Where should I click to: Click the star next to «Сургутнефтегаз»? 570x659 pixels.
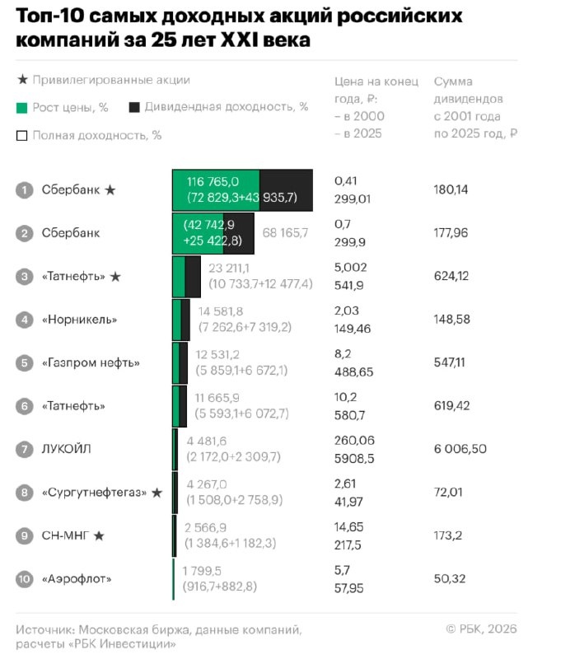[157, 493]
